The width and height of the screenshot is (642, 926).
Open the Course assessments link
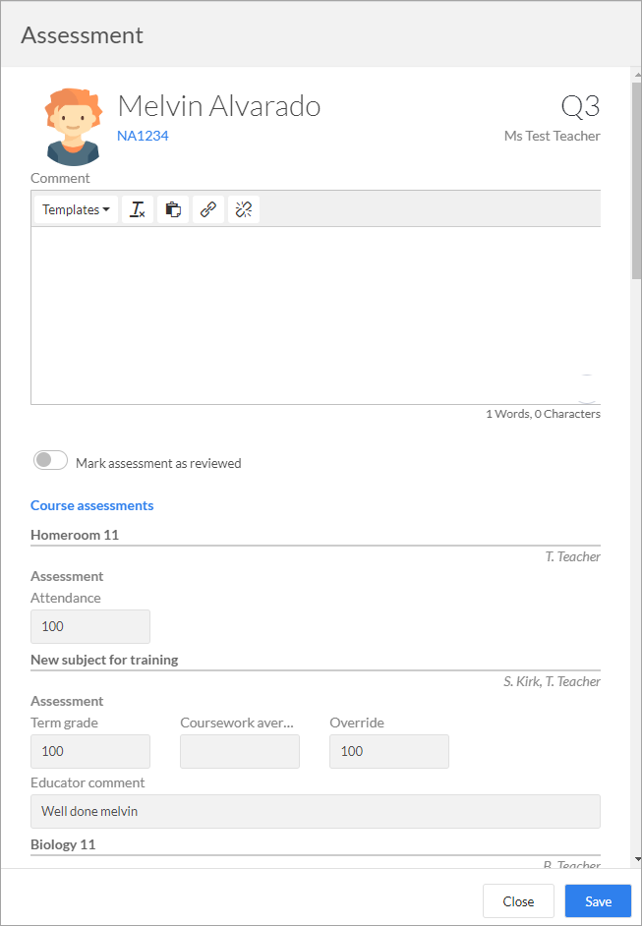pos(92,505)
